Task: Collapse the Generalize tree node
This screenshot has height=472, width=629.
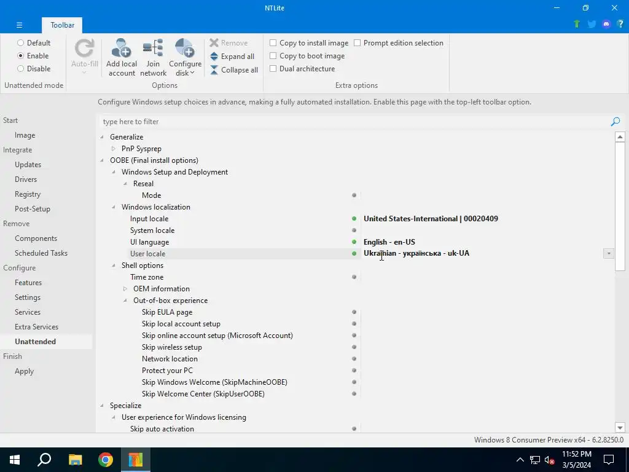Action: click(102, 137)
